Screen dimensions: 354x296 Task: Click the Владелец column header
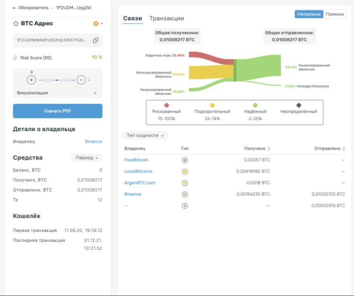pos(135,148)
